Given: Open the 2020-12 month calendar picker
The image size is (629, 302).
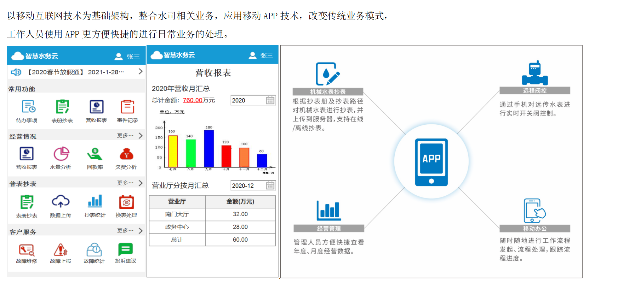Looking at the screenshot, I should [x=270, y=185].
